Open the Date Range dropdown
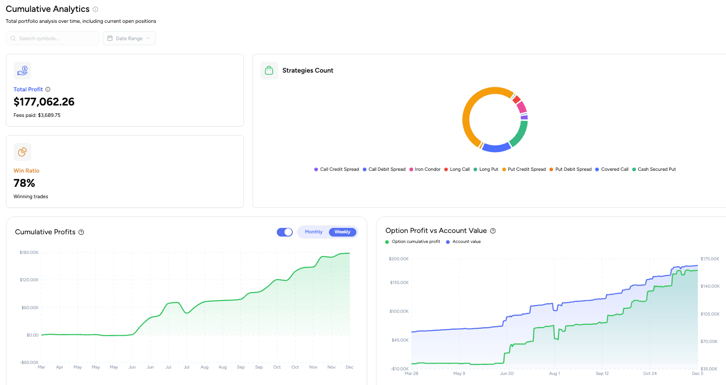Image resolution: width=726 pixels, height=385 pixels. (129, 38)
